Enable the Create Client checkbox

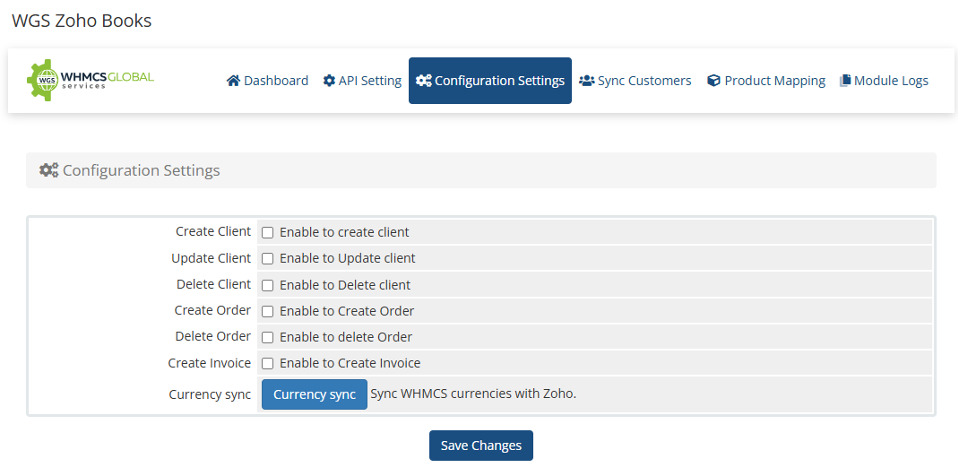tap(267, 232)
